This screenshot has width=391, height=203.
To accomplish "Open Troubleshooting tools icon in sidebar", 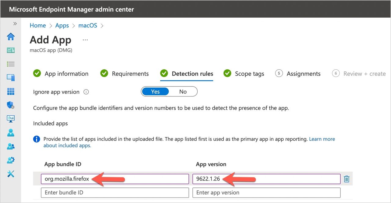I will tap(11, 174).
